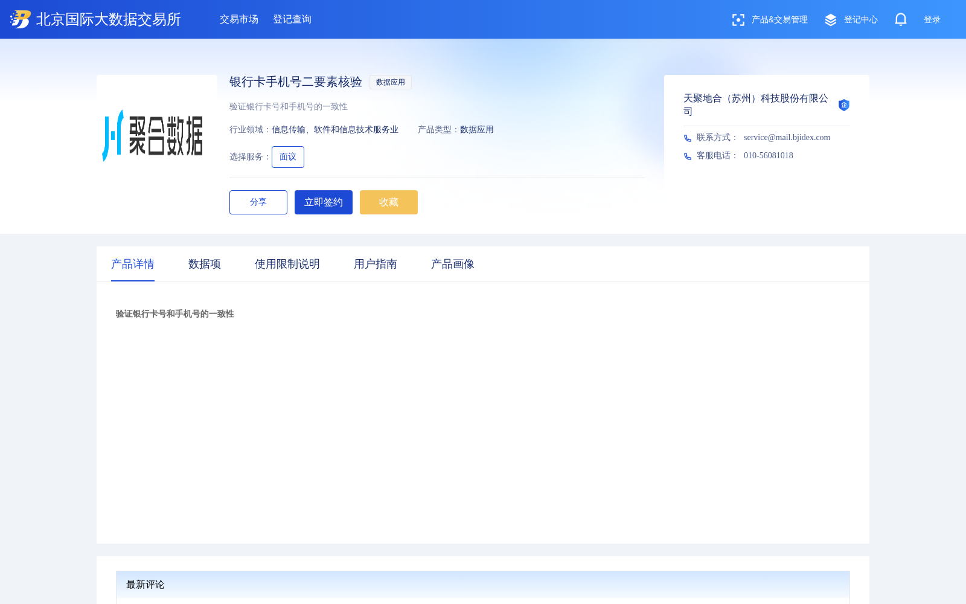Open the notification bell

(x=901, y=19)
